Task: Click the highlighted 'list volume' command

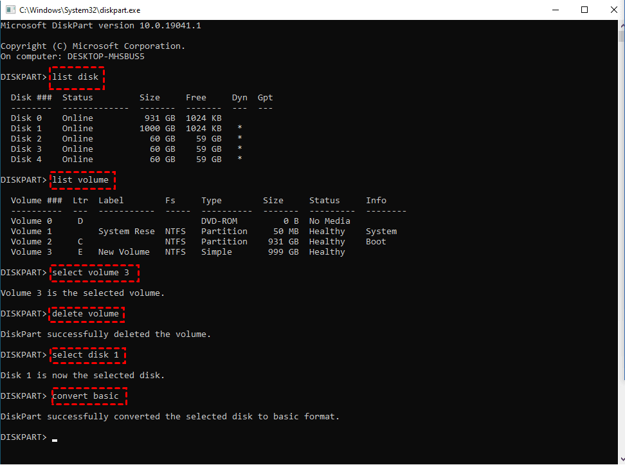Action: click(81, 180)
